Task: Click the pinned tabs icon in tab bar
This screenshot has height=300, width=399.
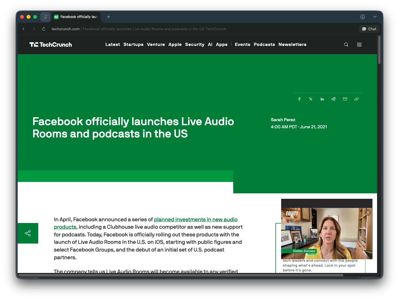Action: point(45,17)
